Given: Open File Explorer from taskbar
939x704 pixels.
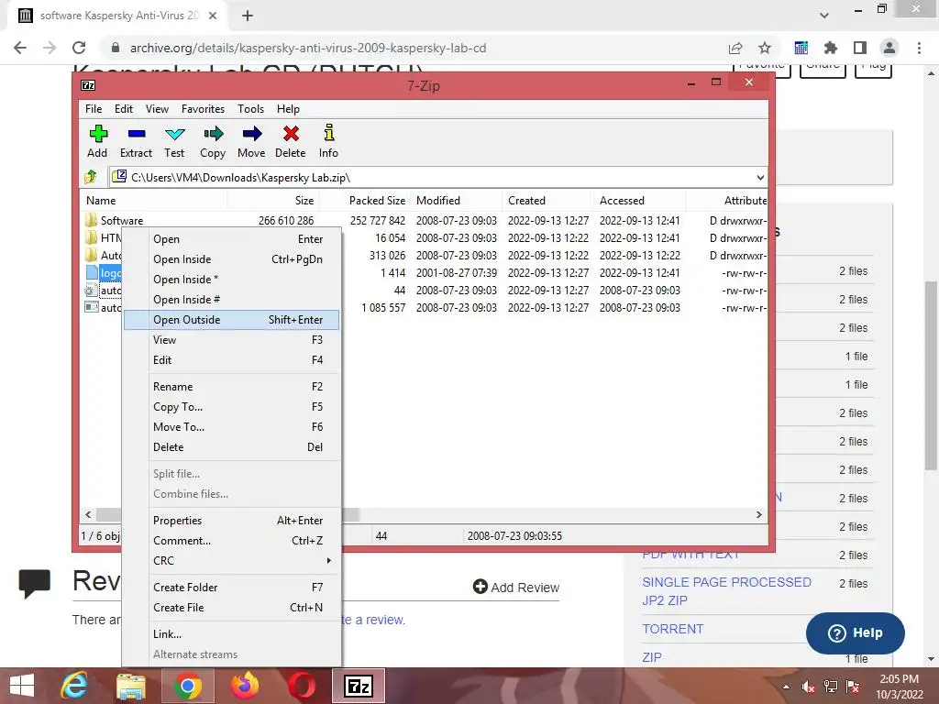Looking at the screenshot, I should [130, 686].
